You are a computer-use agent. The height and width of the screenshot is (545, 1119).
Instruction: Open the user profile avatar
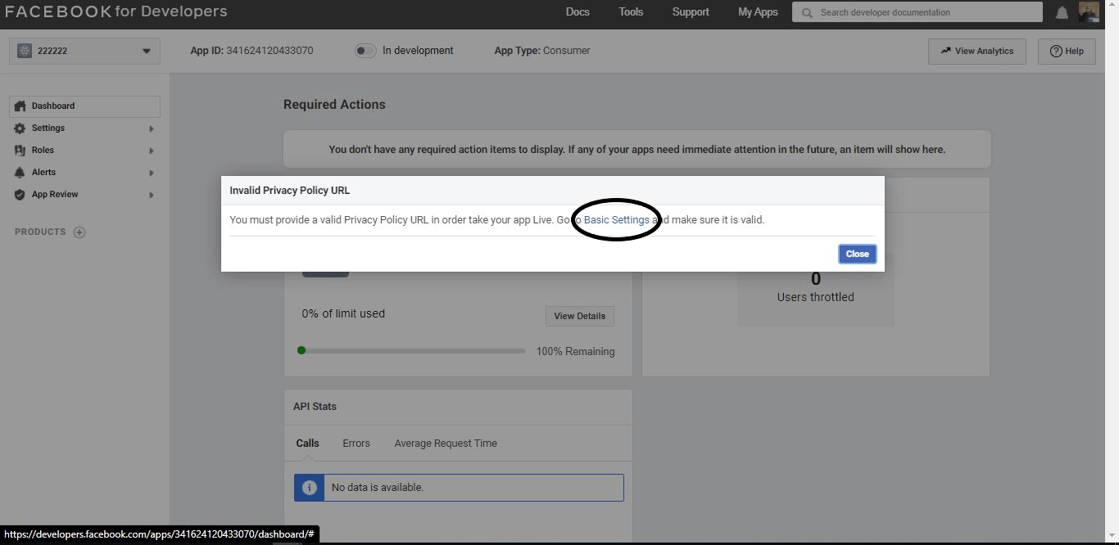coord(1089,12)
